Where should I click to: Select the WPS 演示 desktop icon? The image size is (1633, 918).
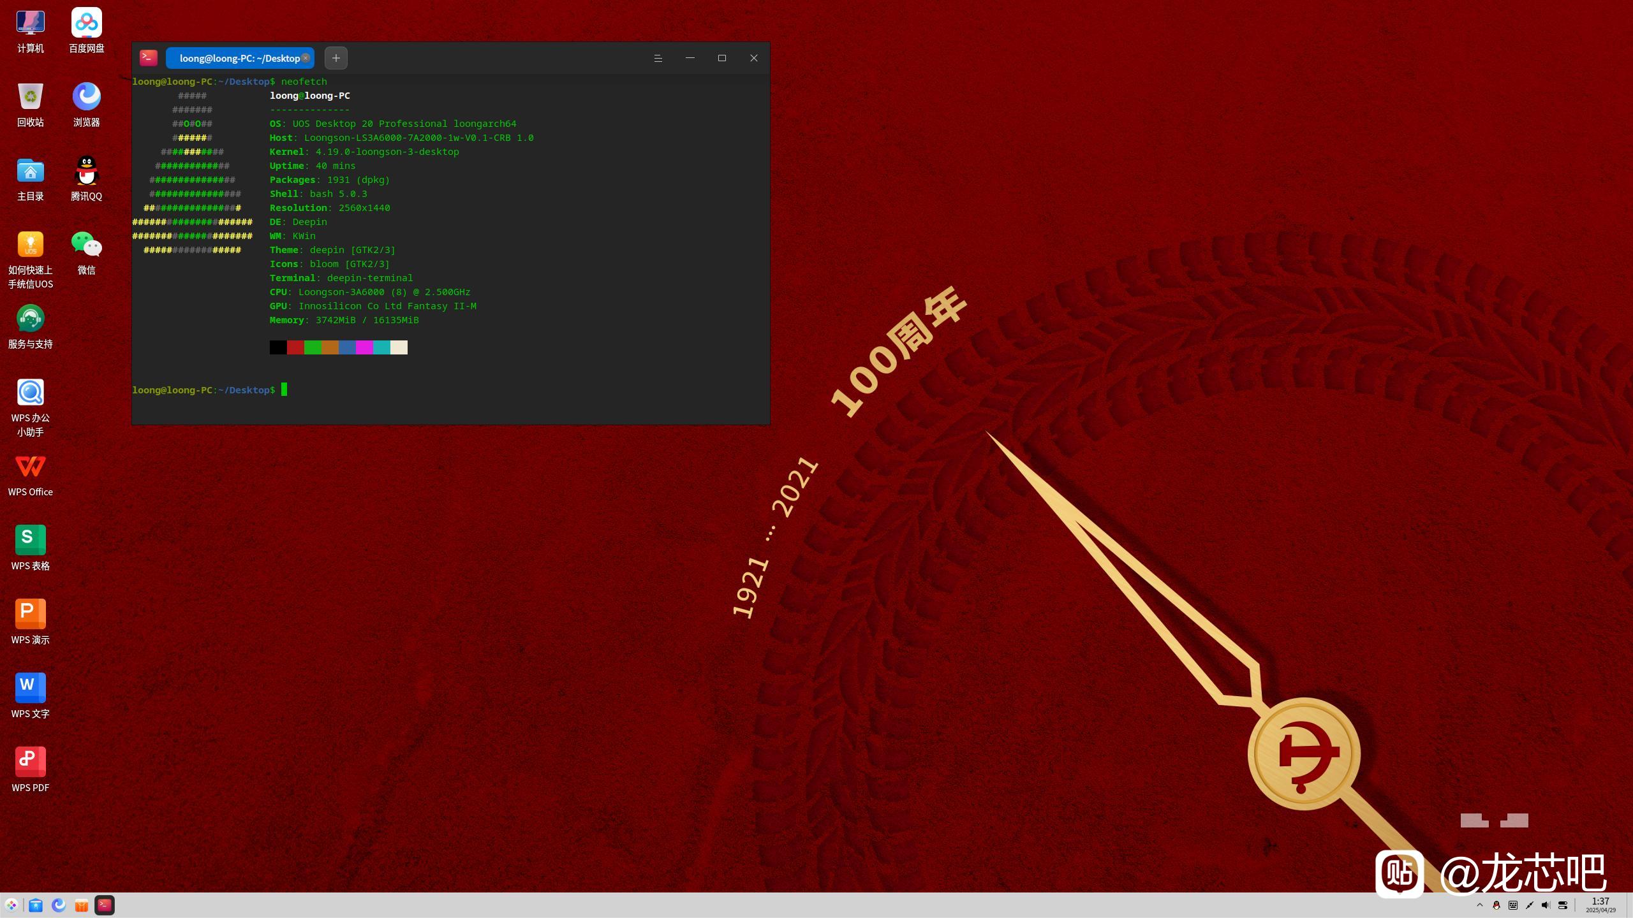point(30,622)
